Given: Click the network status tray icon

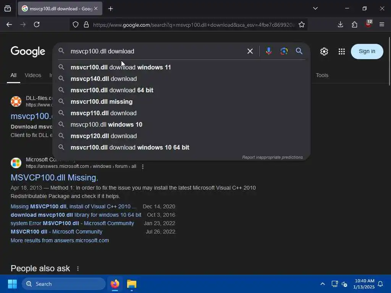Looking at the screenshot, I should [x=334, y=284].
